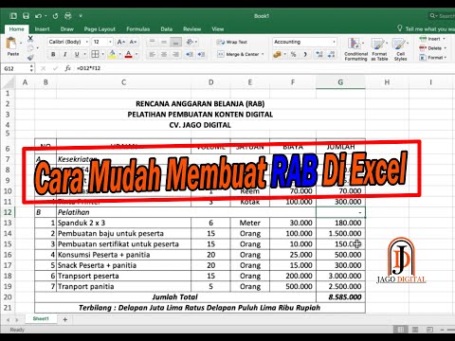Expand the Borders dropdown arrow
455x341 pixels.
point(103,54)
